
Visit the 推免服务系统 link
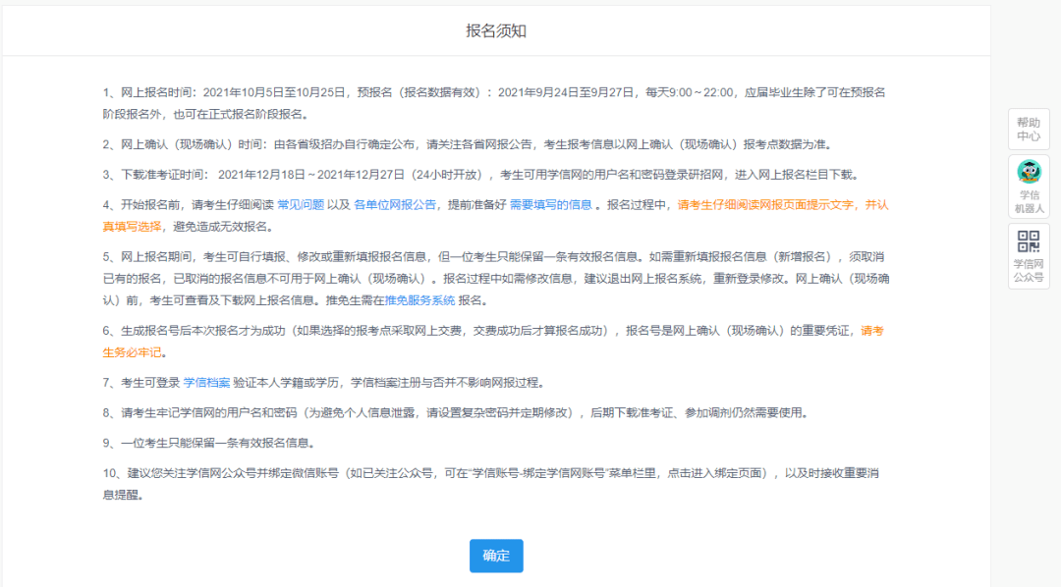[x=419, y=300]
